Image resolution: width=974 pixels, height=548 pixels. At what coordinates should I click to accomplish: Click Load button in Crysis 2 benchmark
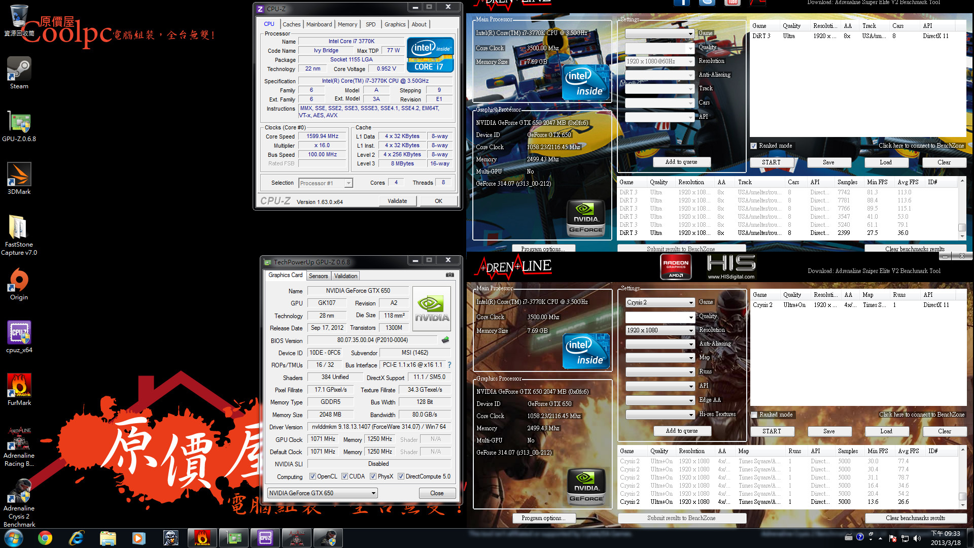tap(886, 431)
